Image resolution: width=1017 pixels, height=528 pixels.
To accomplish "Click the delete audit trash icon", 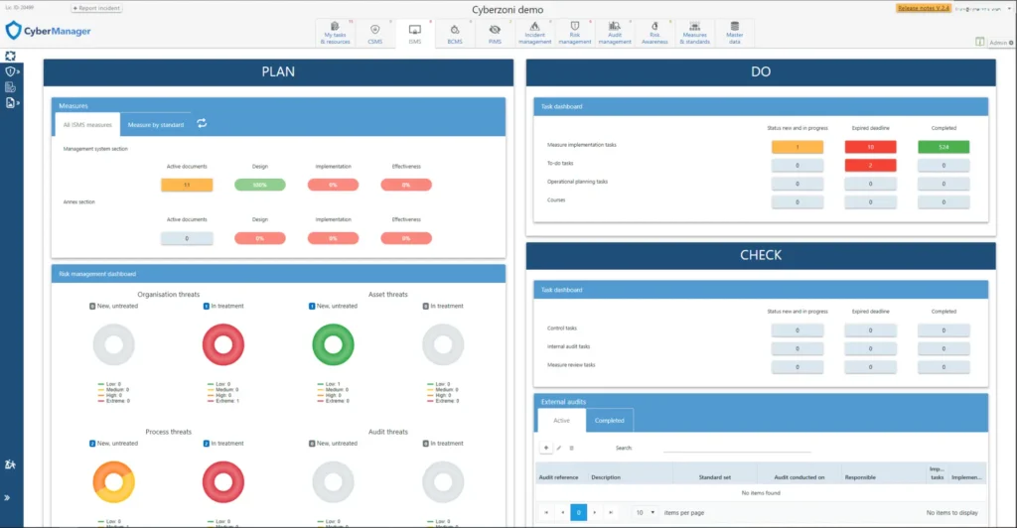I will point(571,448).
